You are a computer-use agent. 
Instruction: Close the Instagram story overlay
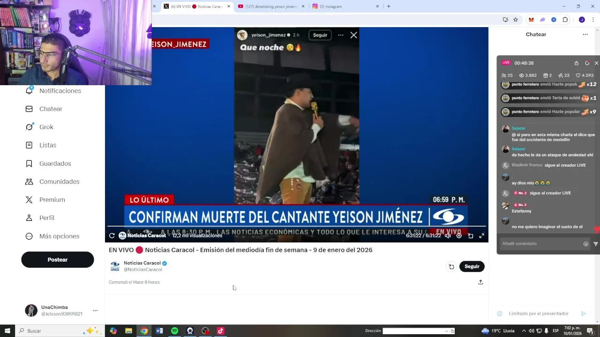coord(354,35)
